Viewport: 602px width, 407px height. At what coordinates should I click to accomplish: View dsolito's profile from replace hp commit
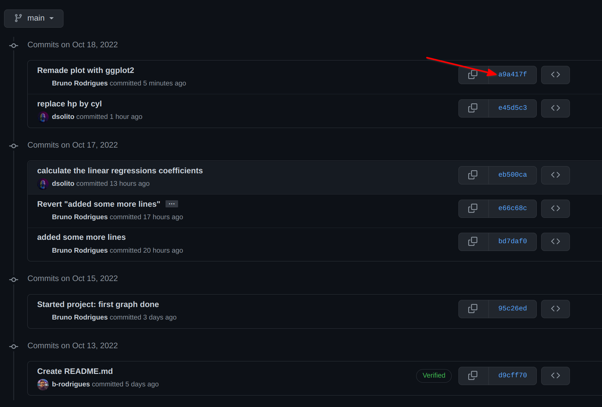63,117
